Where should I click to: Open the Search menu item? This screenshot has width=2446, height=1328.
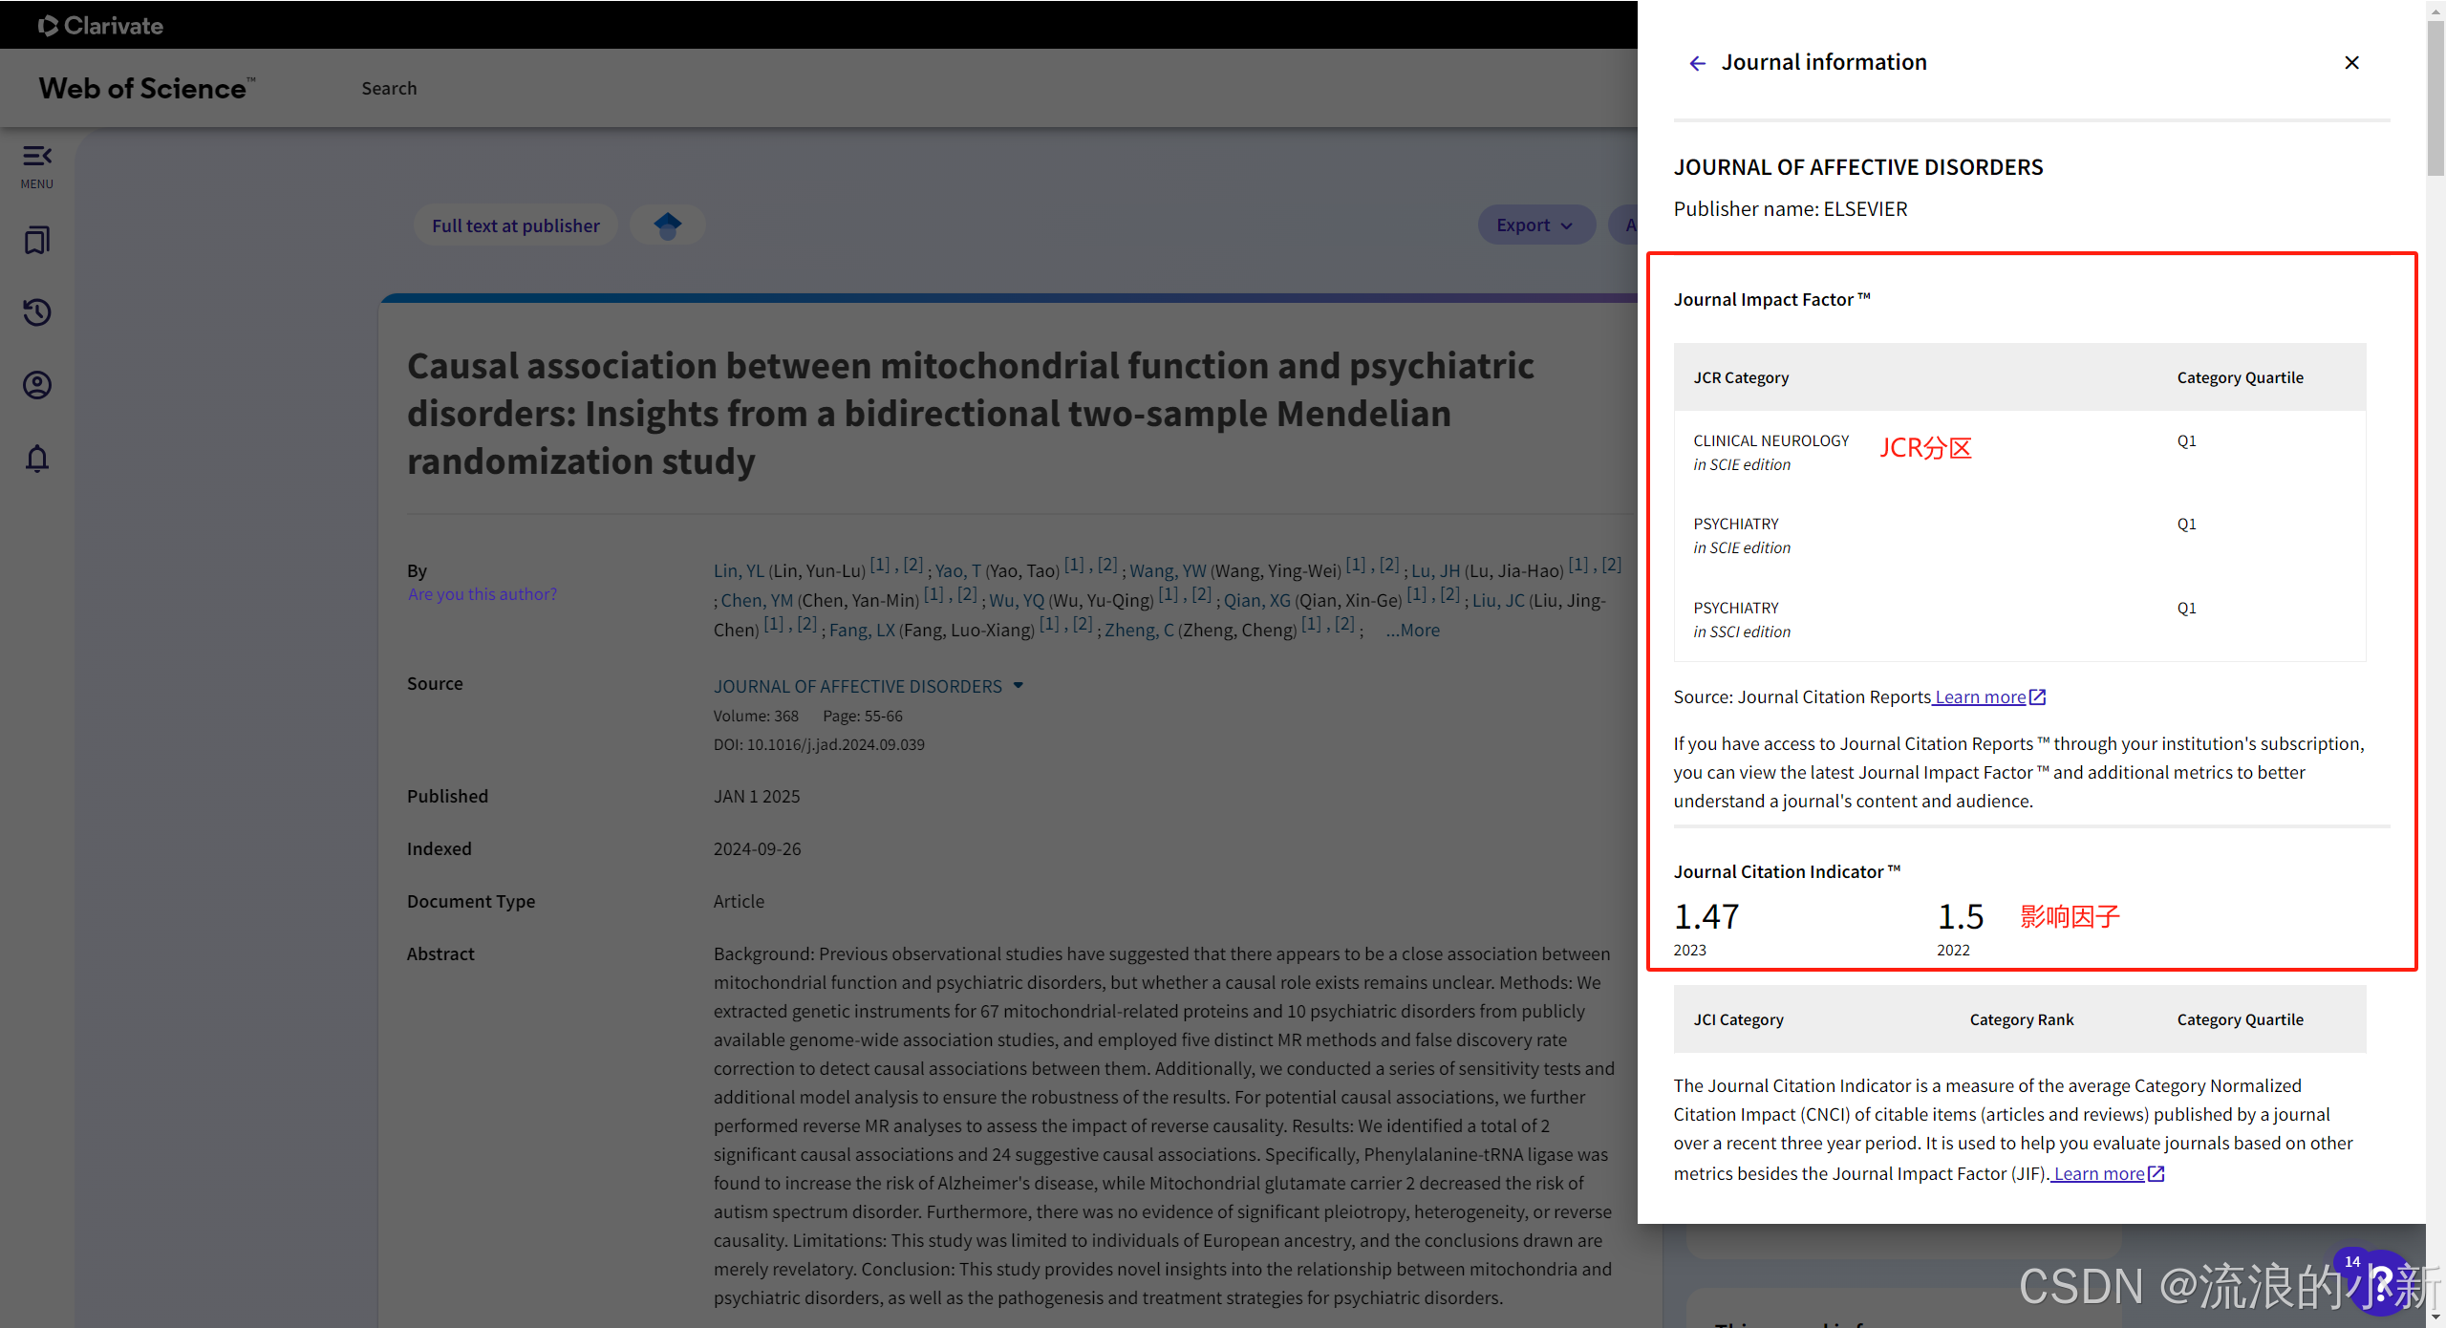pyautogui.click(x=389, y=88)
